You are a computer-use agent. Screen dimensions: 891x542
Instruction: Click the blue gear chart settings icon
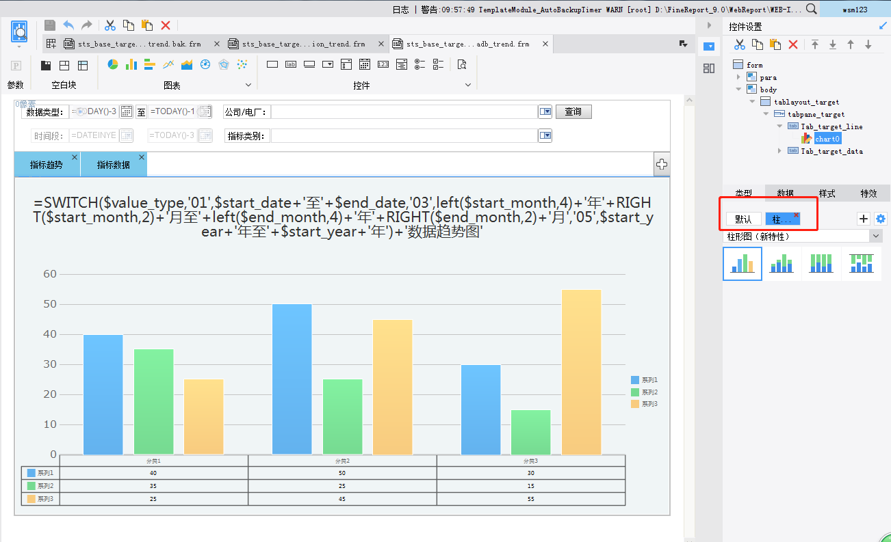[881, 219]
